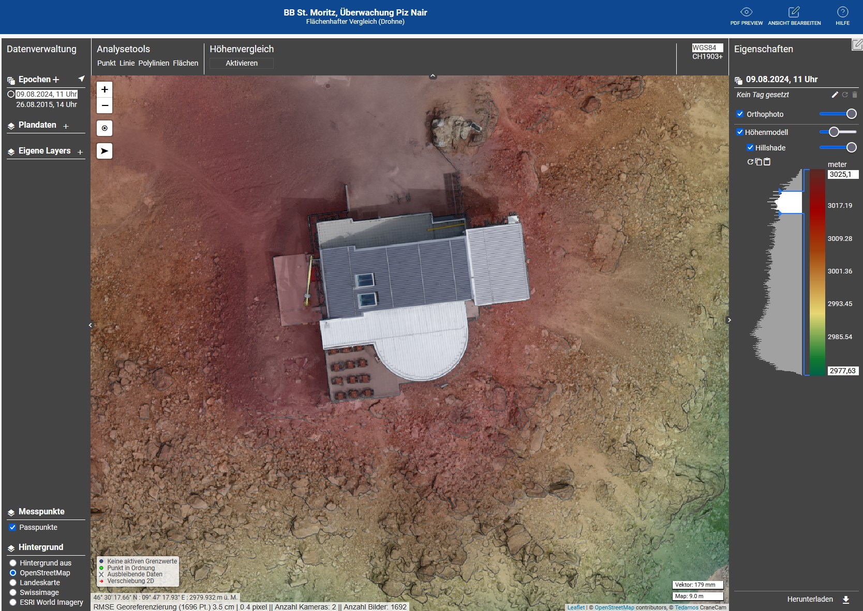Zoom in the map with plus button
863x611 pixels.
click(x=105, y=89)
